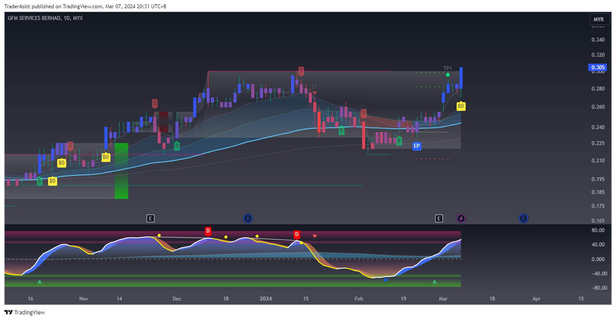Open the dividend D marker before Apr
This screenshot has width=616, height=320.
[x=523, y=218]
